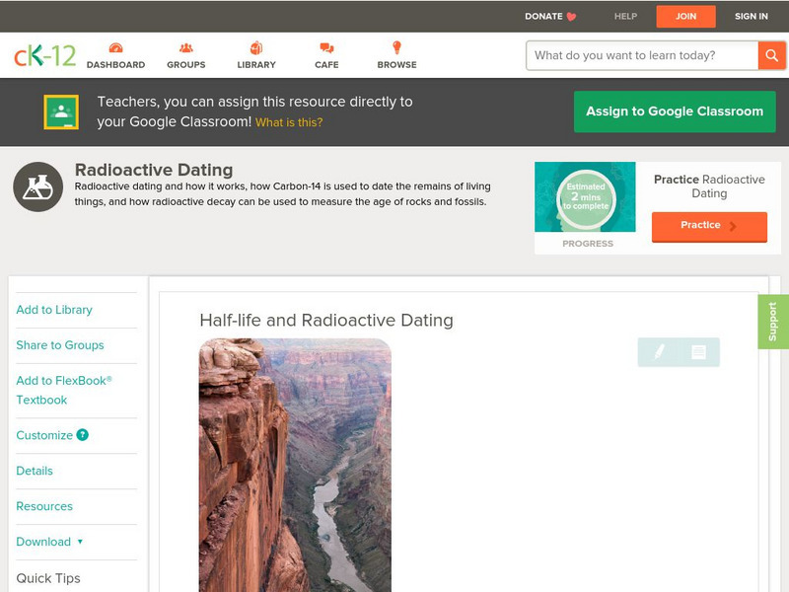Viewport: 789px width, 592px height.
Task: Click the science flask subject icon
Action: point(37,186)
